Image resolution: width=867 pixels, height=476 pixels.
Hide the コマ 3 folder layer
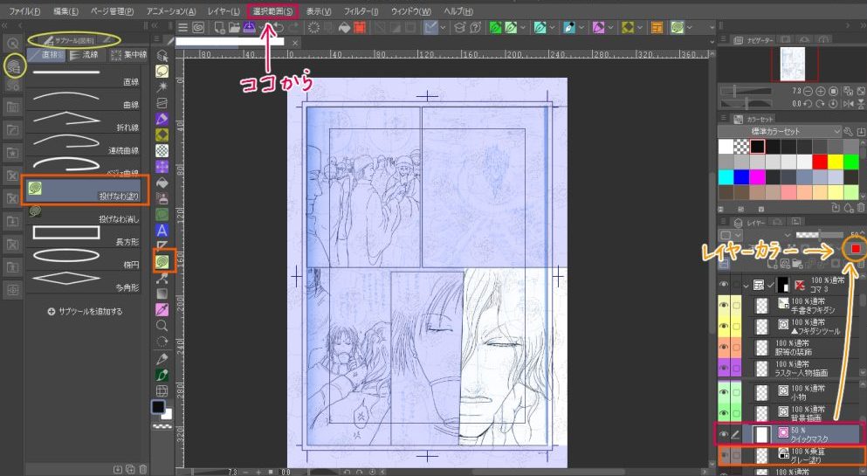tap(723, 285)
